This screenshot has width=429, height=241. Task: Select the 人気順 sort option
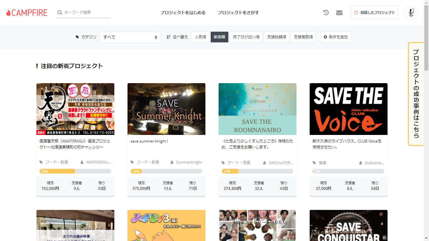[200, 37]
